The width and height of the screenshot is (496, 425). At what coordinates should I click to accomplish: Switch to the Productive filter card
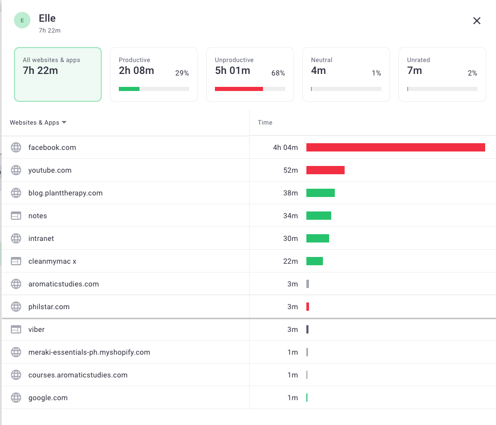[x=153, y=74]
